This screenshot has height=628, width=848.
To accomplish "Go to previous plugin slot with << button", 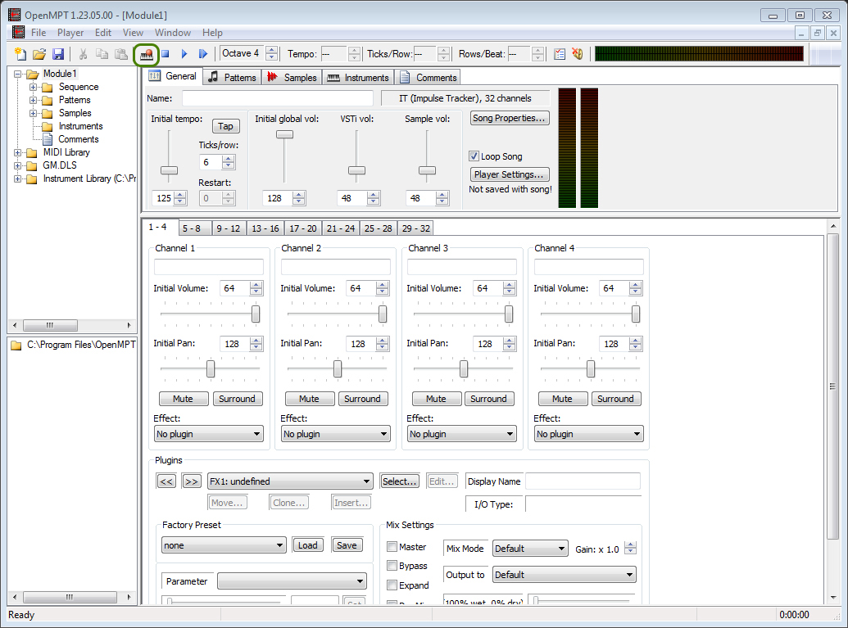I will point(166,481).
